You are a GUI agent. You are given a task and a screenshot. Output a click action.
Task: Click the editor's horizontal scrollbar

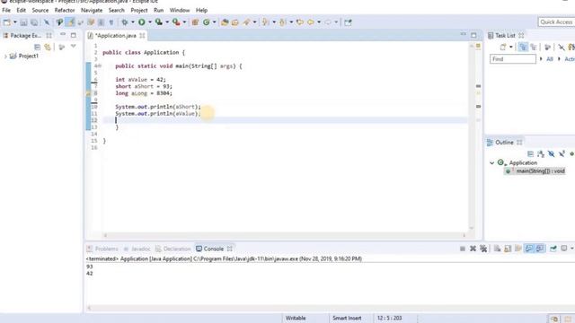pyautogui.click(x=284, y=235)
